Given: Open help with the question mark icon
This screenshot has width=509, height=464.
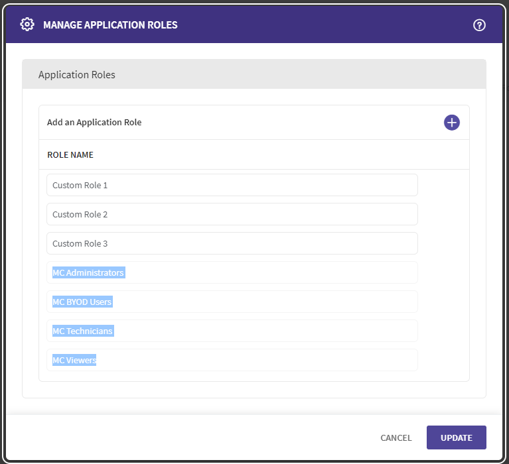Looking at the screenshot, I should [479, 25].
